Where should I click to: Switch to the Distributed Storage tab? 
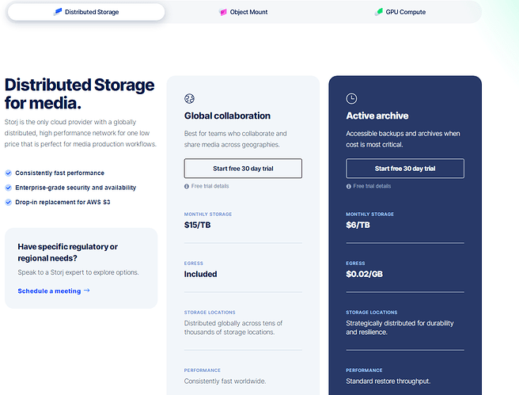(x=86, y=12)
